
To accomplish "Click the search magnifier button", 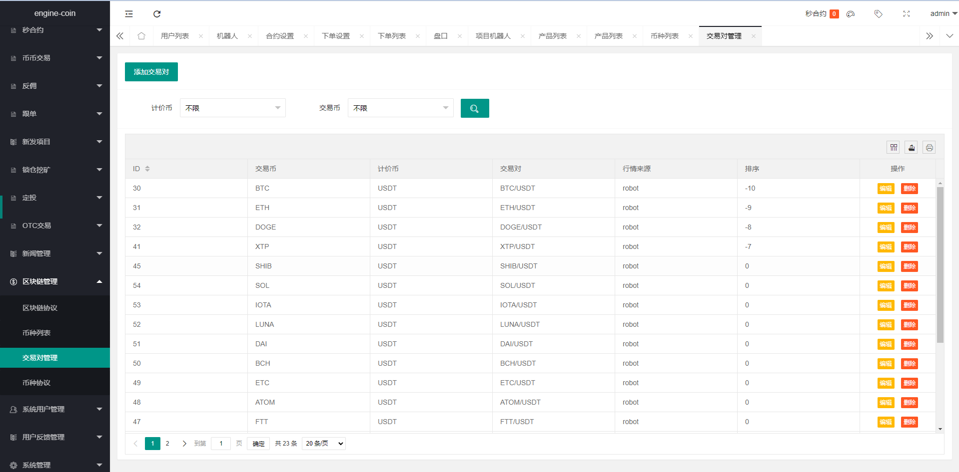I will point(474,108).
